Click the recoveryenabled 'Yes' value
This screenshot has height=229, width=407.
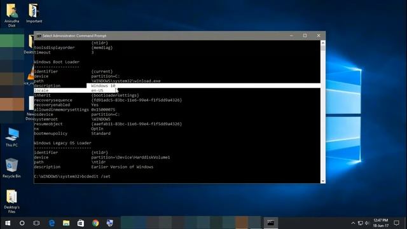pyautogui.click(x=95, y=104)
